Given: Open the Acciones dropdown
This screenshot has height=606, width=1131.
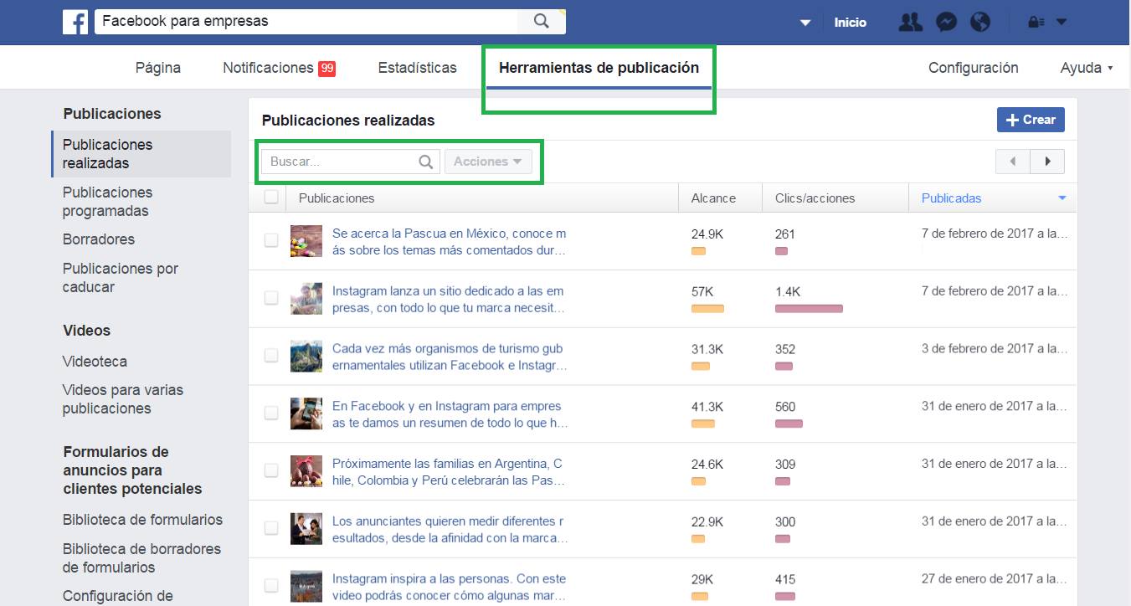Looking at the screenshot, I should click(488, 162).
